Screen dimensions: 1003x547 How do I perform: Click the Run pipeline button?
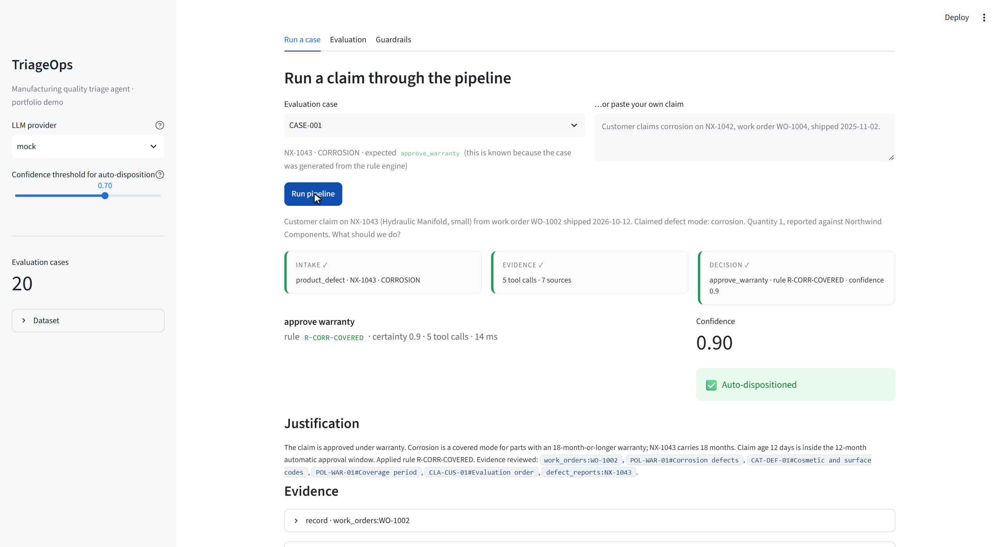pyautogui.click(x=313, y=194)
